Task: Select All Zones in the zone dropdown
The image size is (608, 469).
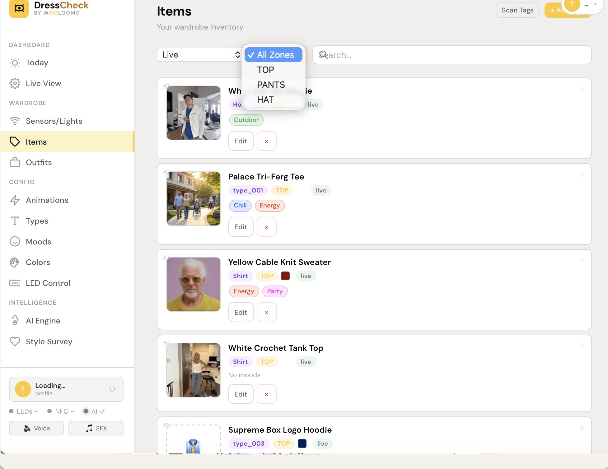Action: (273, 55)
